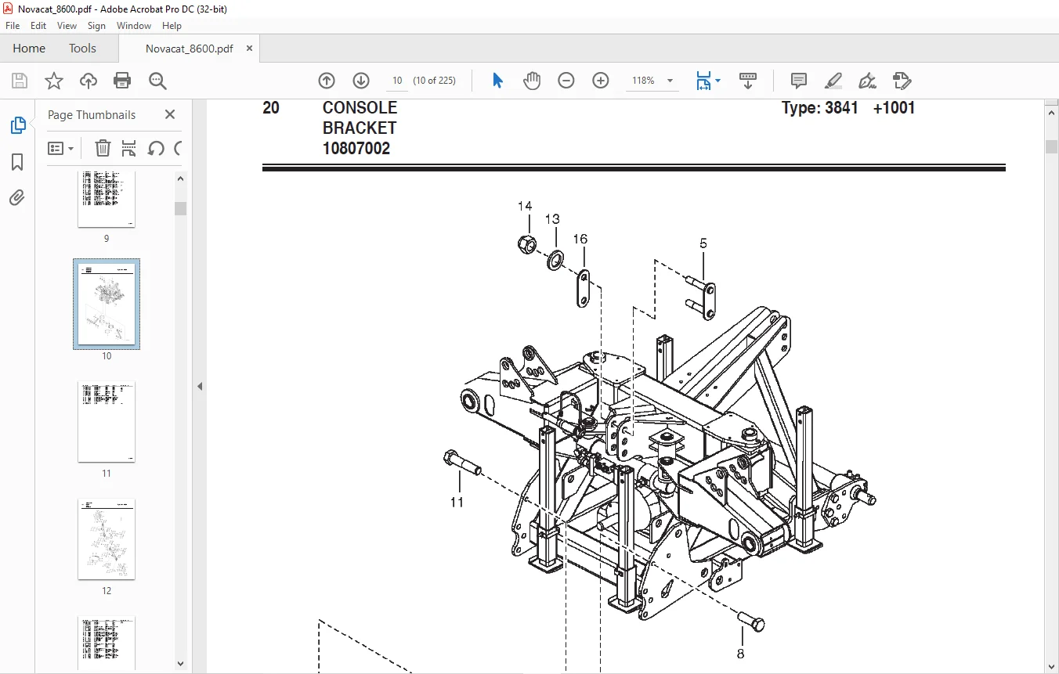Click the scrolling read mode toolbar icon

(x=748, y=81)
